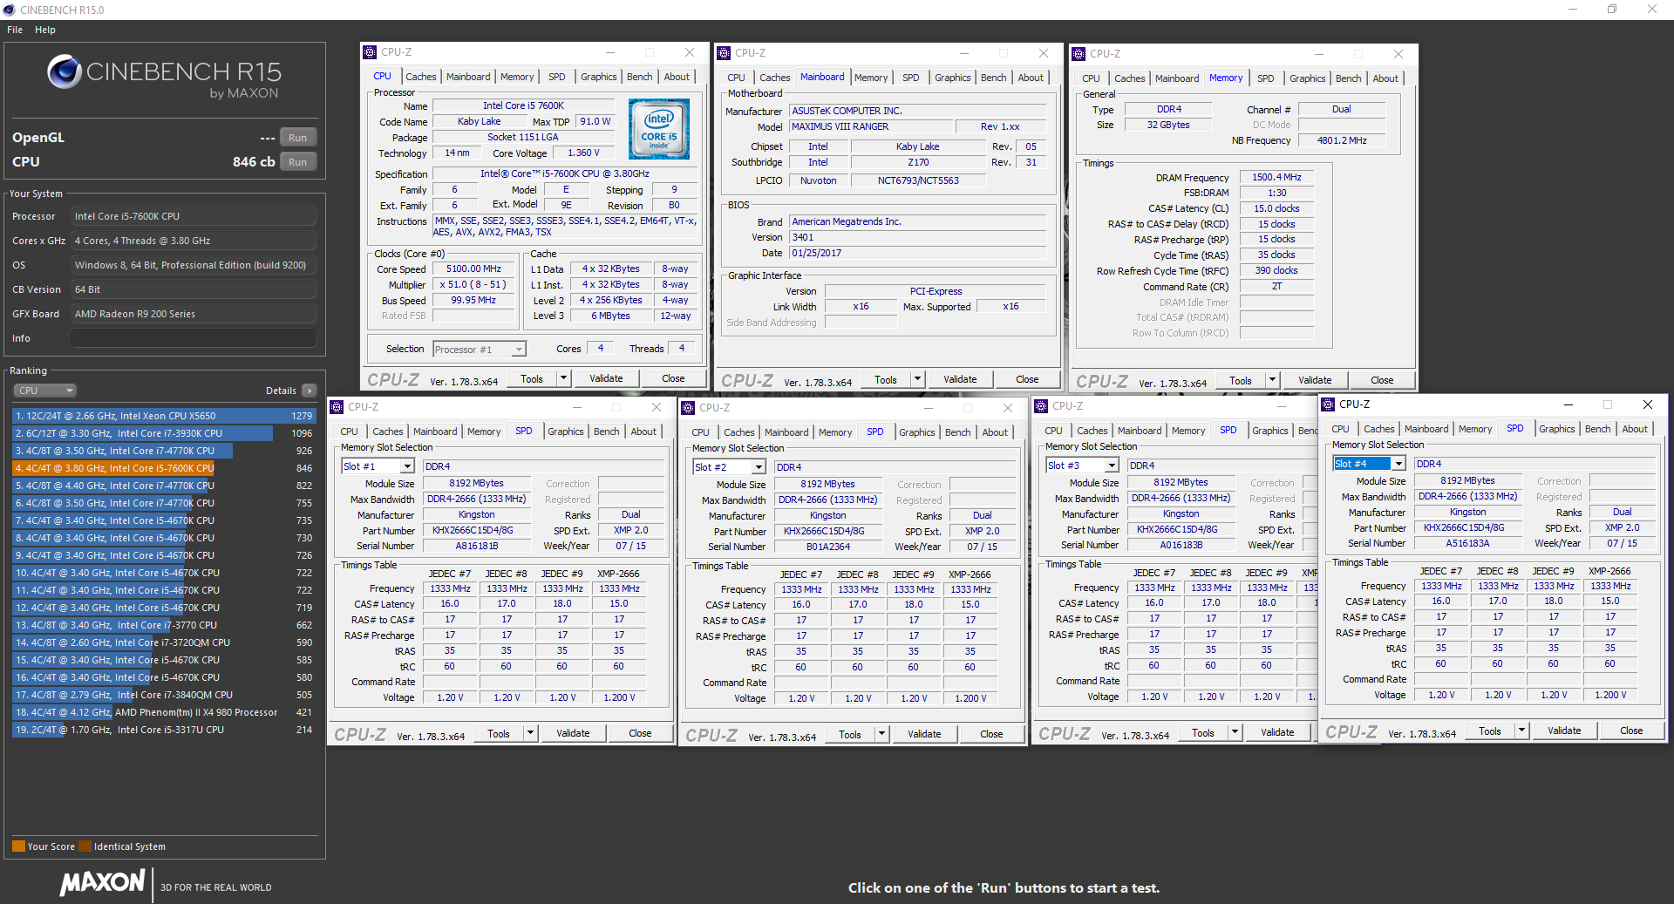Switch to About tab in Slot #1 window
1674x904 pixels.
pyautogui.click(x=643, y=432)
